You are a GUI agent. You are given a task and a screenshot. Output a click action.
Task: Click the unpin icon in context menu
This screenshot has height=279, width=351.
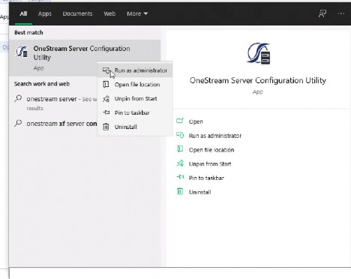106,99
